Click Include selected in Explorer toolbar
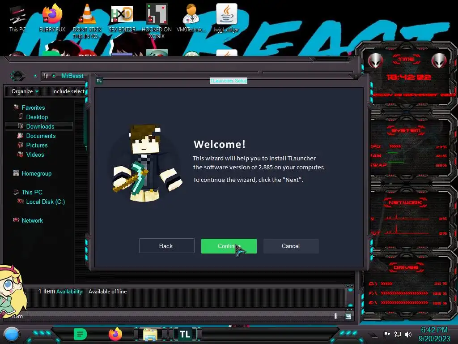The width and height of the screenshot is (458, 344). point(68,91)
